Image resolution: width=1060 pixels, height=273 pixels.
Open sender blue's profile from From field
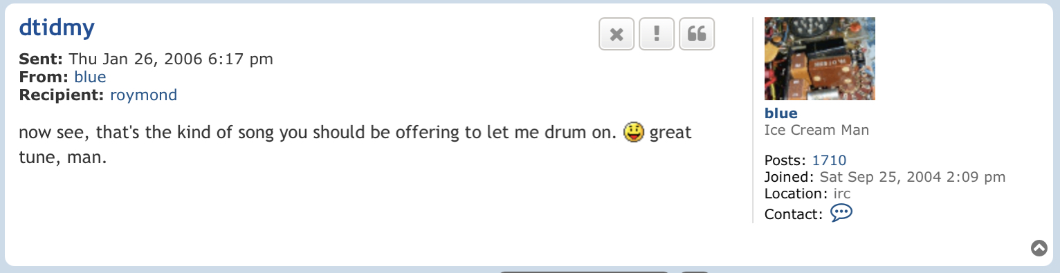coord(90,77)
